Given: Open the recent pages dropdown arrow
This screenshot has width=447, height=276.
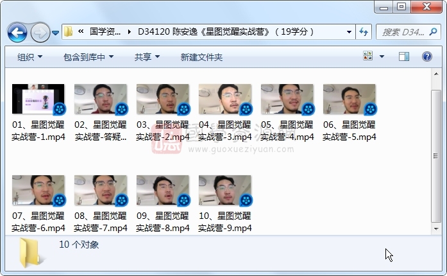Looking at the screenshot, I should coord(56,33).
